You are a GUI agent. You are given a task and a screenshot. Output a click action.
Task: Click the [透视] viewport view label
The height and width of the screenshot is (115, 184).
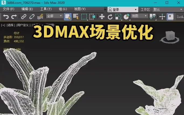(11, 25)
